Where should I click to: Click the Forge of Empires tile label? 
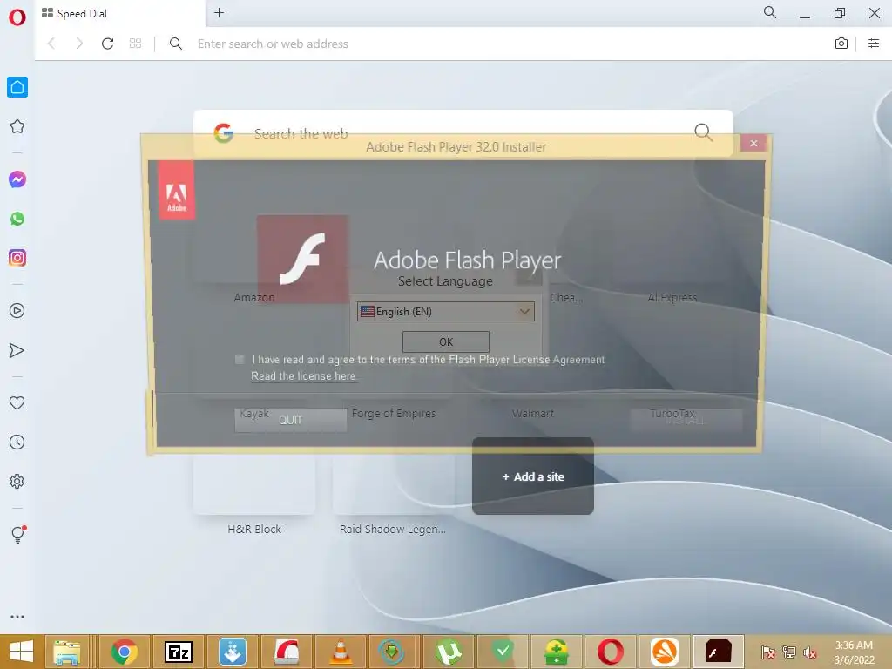tap(394, 413)
